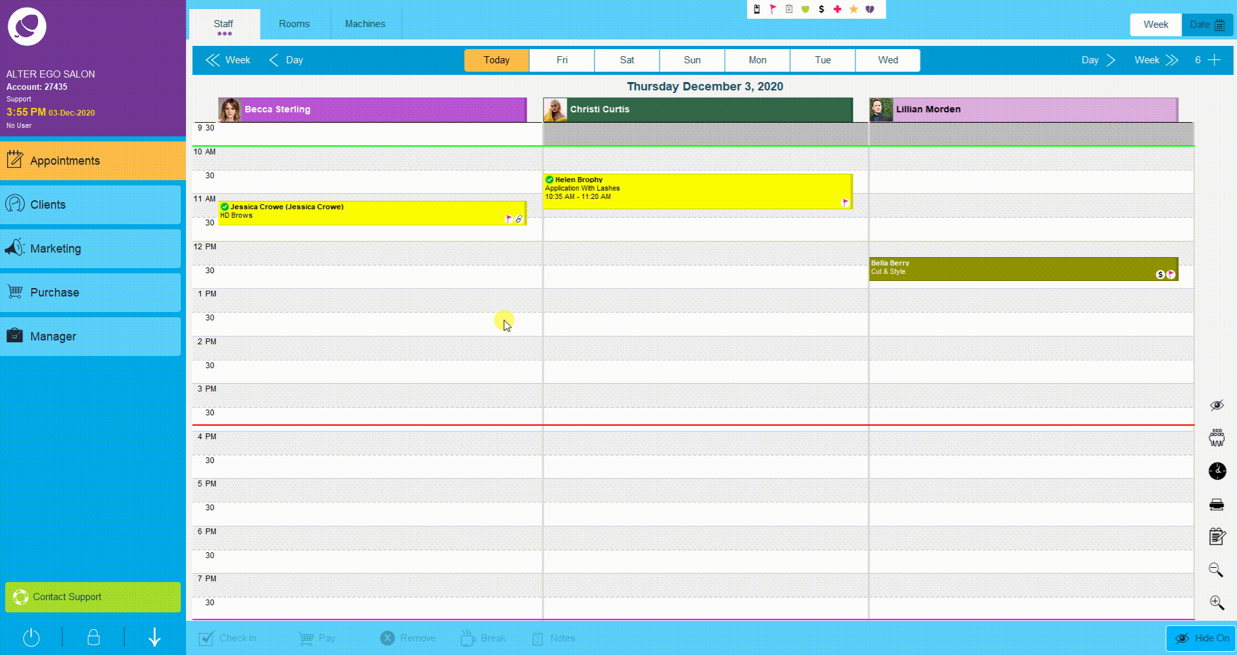This screenshot has width=1237, height=655.
Task: Open the Clients menu
Action: (90, 205)
